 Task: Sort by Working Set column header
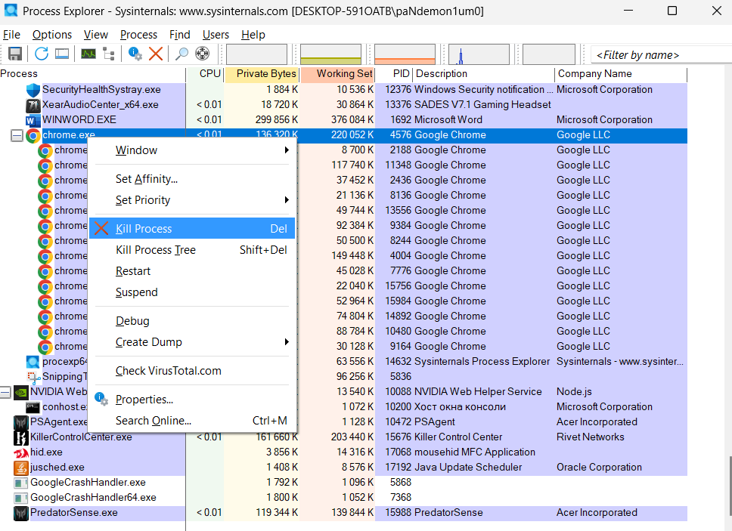click(337, 74)
